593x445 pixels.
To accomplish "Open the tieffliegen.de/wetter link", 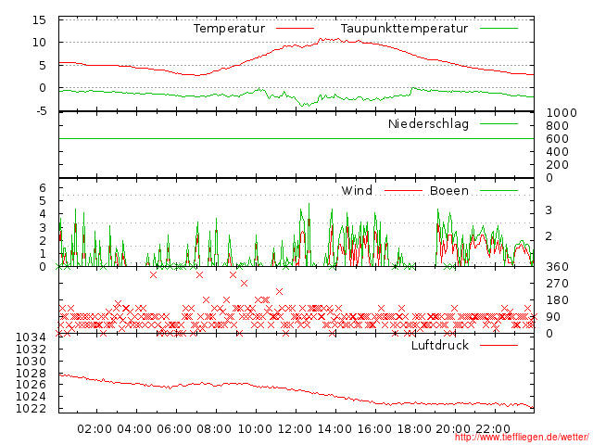I will [x=522, y=438].
